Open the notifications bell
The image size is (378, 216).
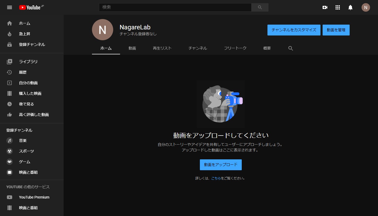pos(350,7)
